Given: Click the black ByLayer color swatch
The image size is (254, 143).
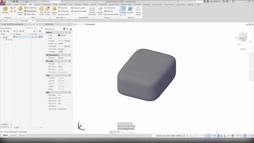Looking at the screenshot, I should click(59, 35).
